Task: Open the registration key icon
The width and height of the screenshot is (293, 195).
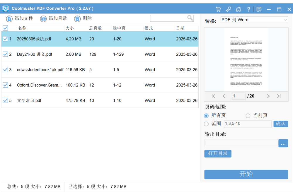Action: point(228,9)
